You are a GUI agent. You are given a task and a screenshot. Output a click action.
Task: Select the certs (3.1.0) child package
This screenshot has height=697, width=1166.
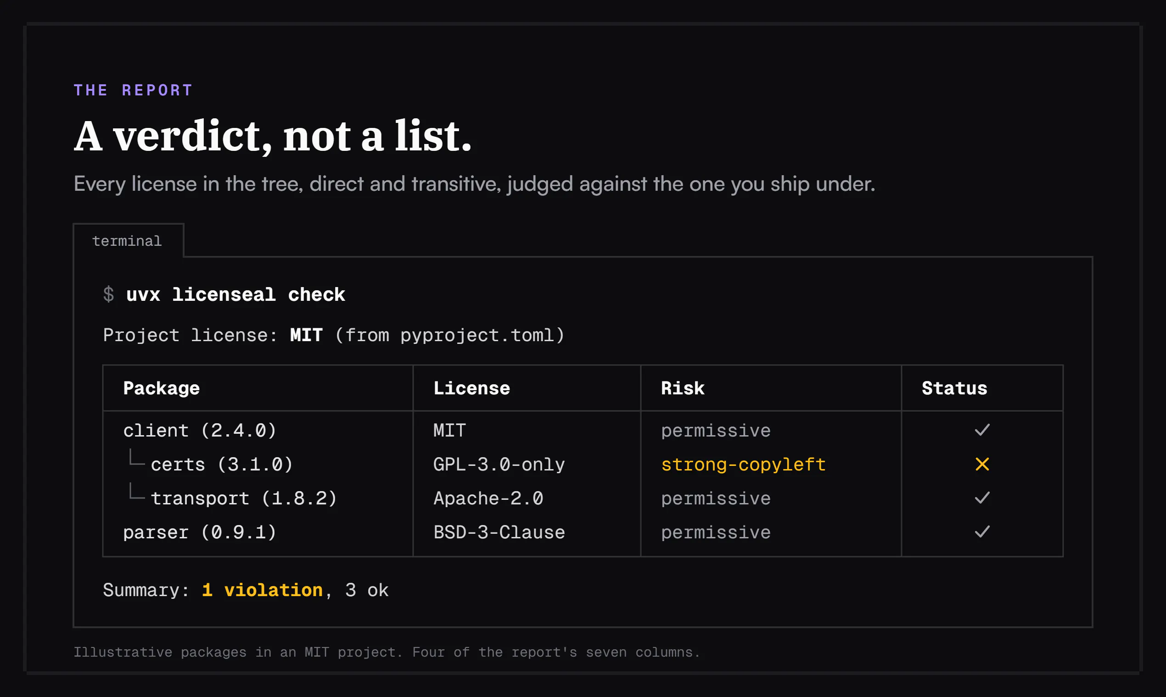tap(222, 465)
